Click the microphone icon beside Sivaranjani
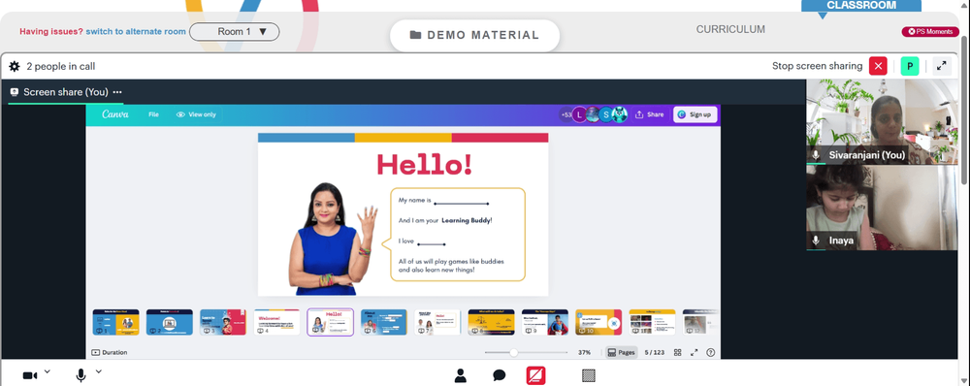970x386 pixels. point(816,155)
